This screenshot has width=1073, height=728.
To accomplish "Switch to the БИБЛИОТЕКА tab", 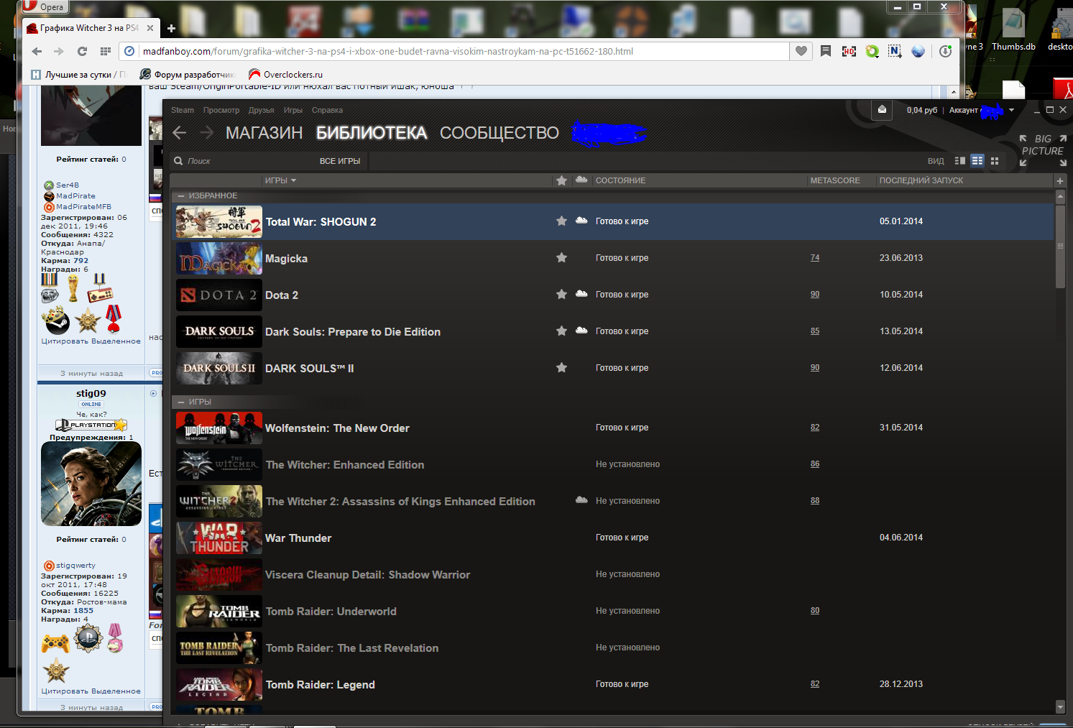I will (372, 133).
